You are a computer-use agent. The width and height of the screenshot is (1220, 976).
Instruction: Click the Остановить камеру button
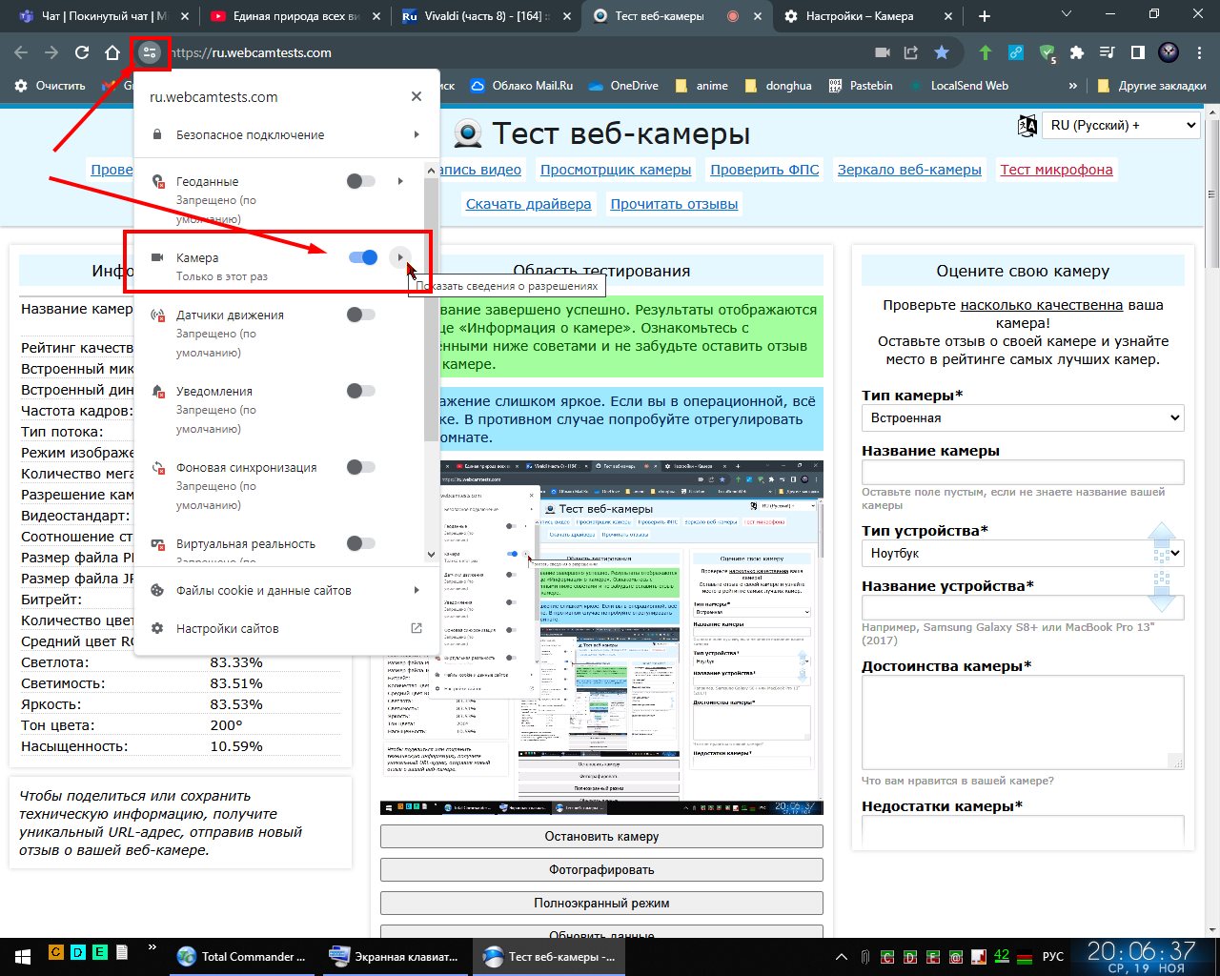[601, 836]
